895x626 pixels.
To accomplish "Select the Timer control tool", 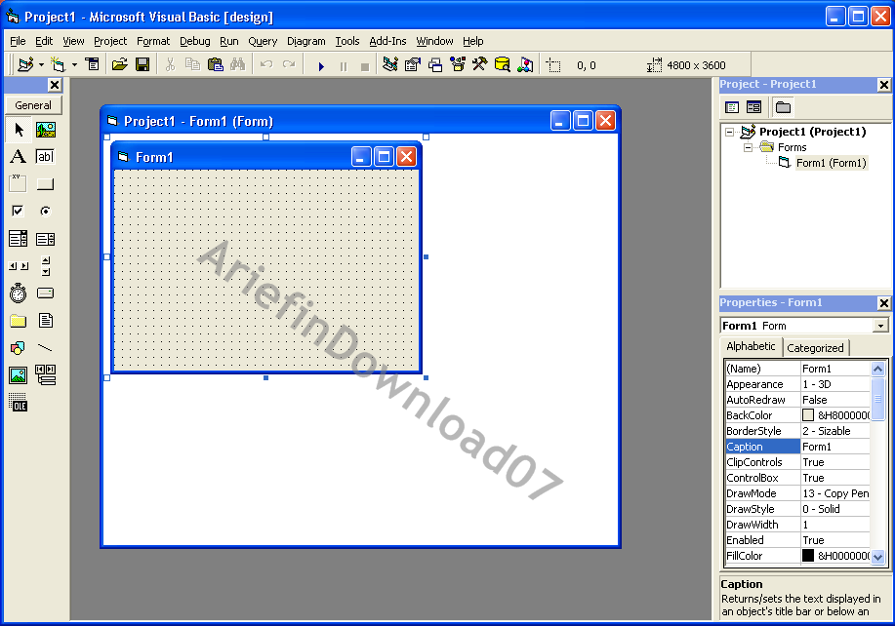I will pos(18,293).
